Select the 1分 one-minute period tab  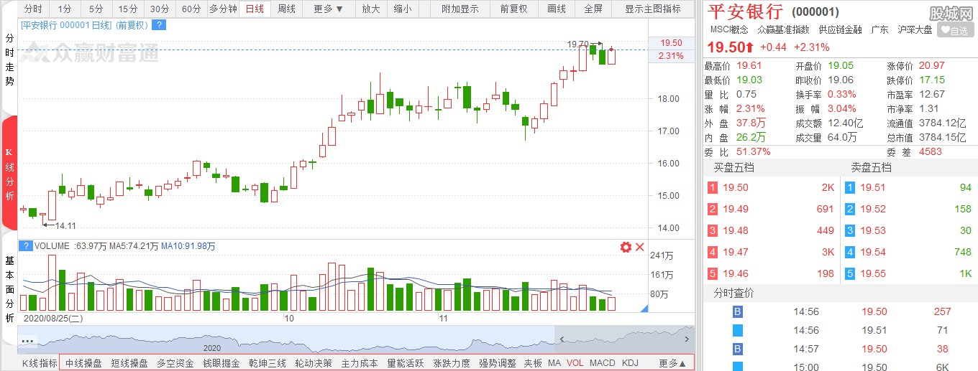pos(65,9)
